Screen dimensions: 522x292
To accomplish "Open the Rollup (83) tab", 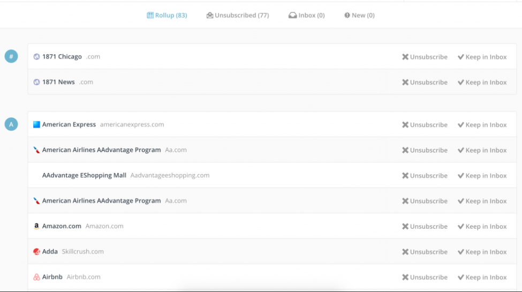I will pos(167,16).
